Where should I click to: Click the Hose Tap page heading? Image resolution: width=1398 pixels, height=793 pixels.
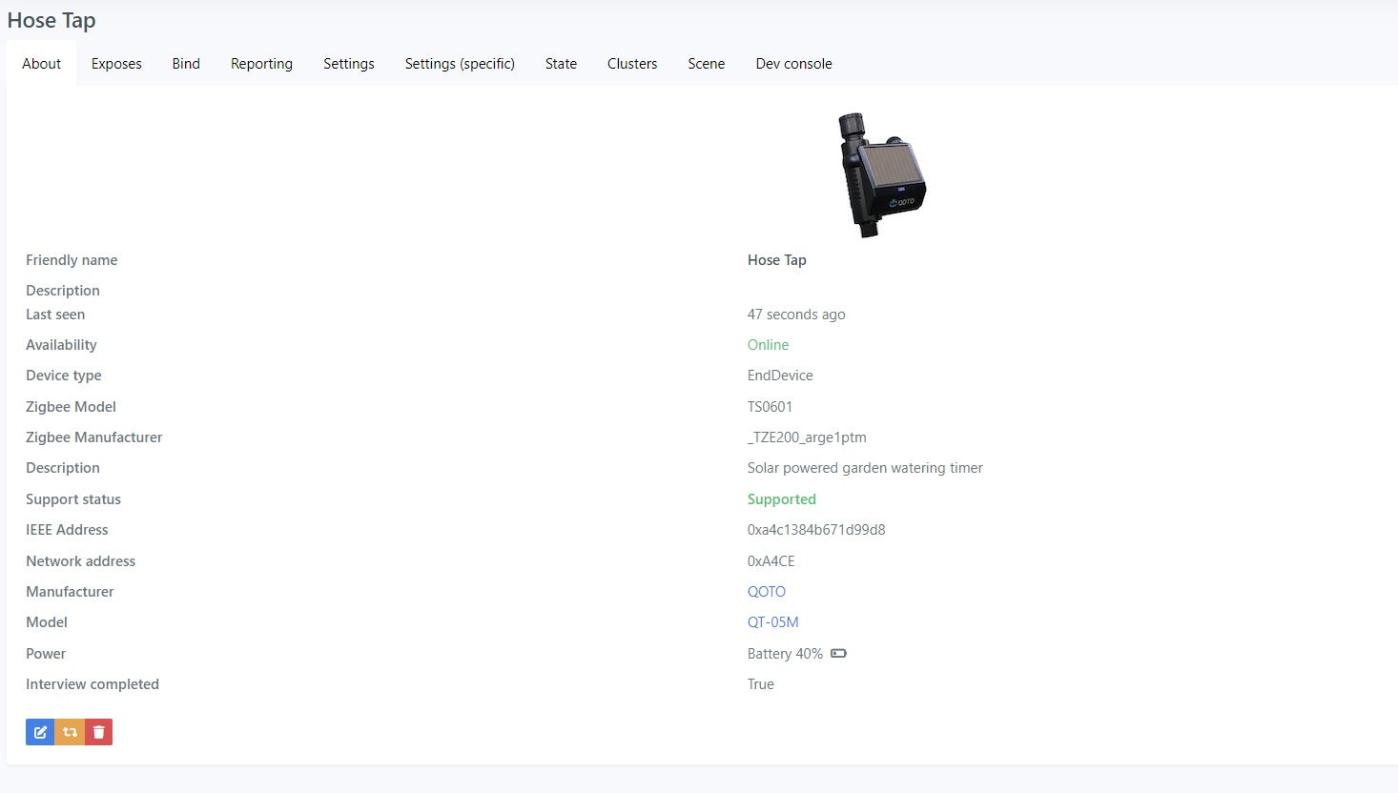click(x=51, y=21)
